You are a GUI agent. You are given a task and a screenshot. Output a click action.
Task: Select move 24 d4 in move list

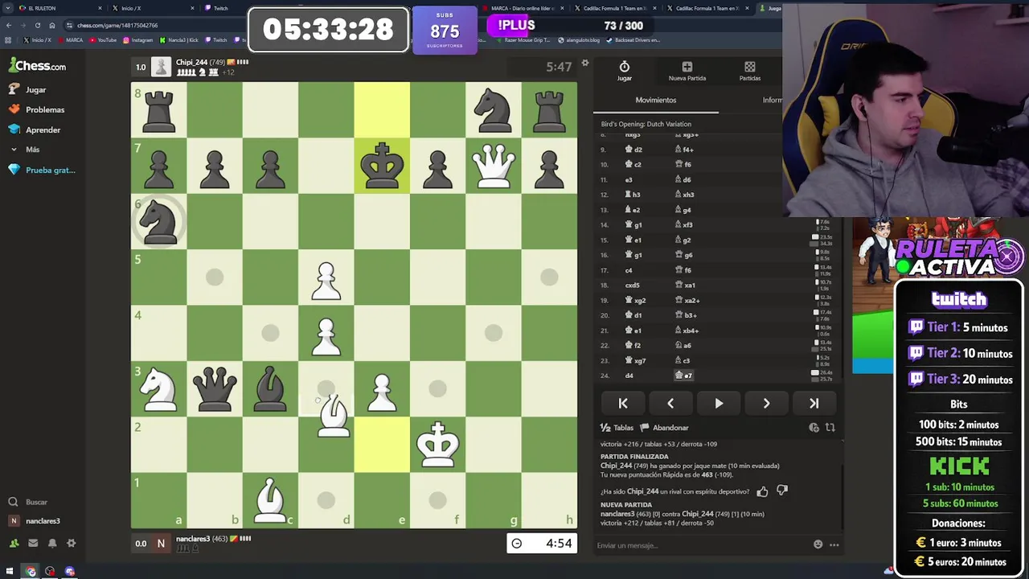629,376
